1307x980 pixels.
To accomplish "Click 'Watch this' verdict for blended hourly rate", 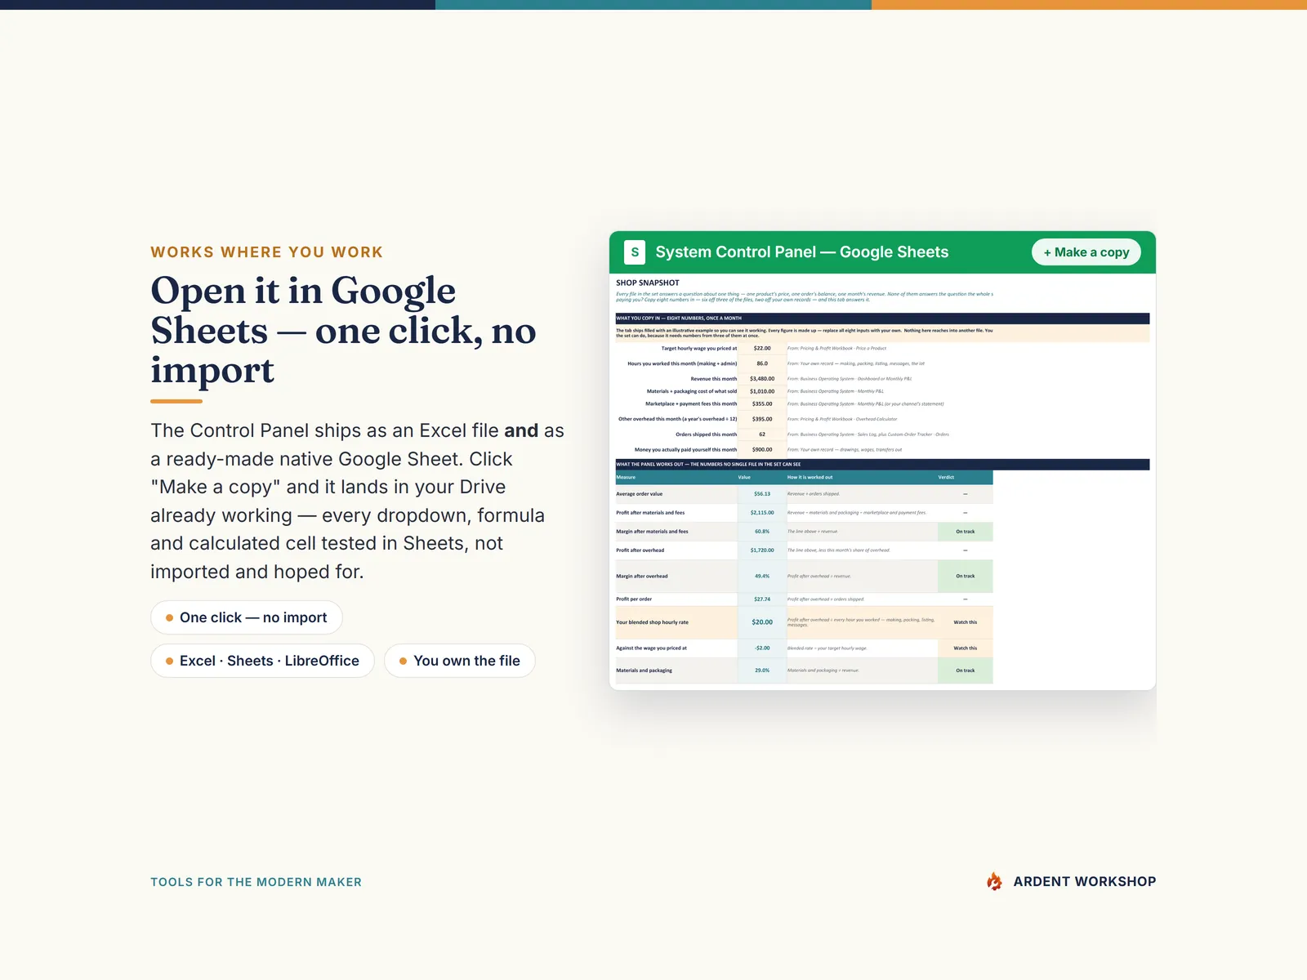I will 966,622.
